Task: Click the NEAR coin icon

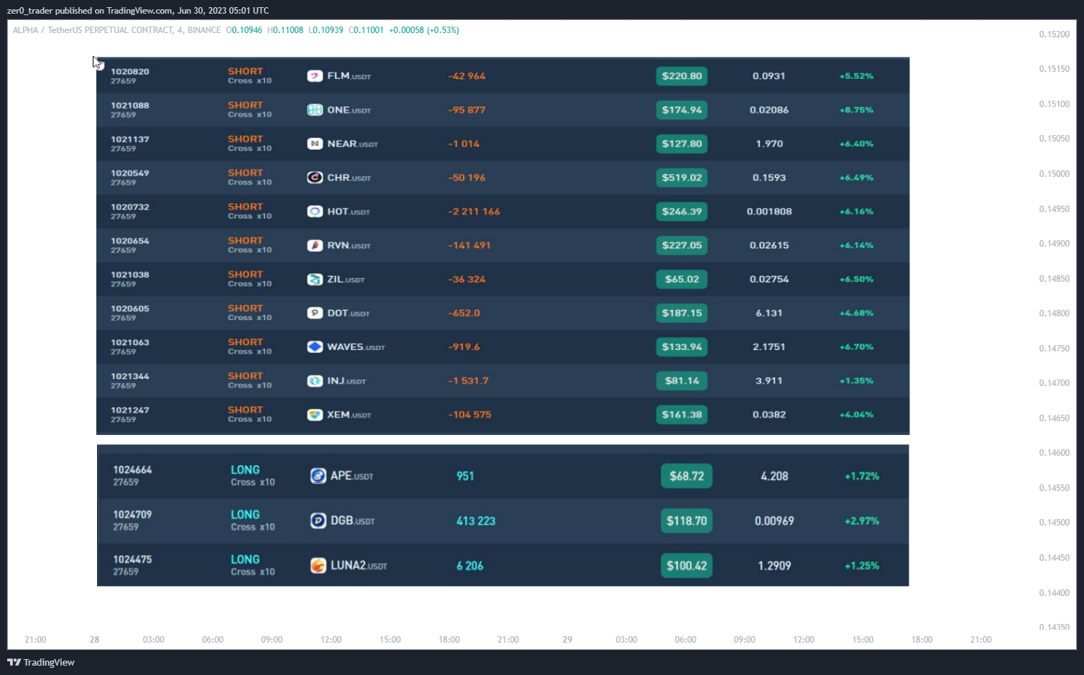Action: pos(315,144)
